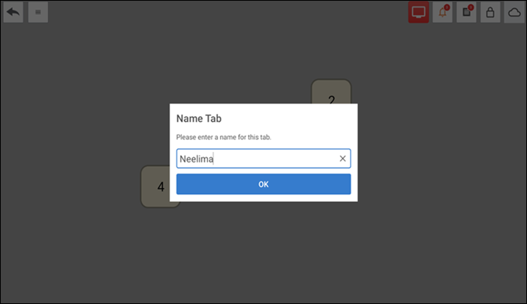527x304 pixels.
Task: Click the padlock lock icon
Action: (x=490, y=13)
